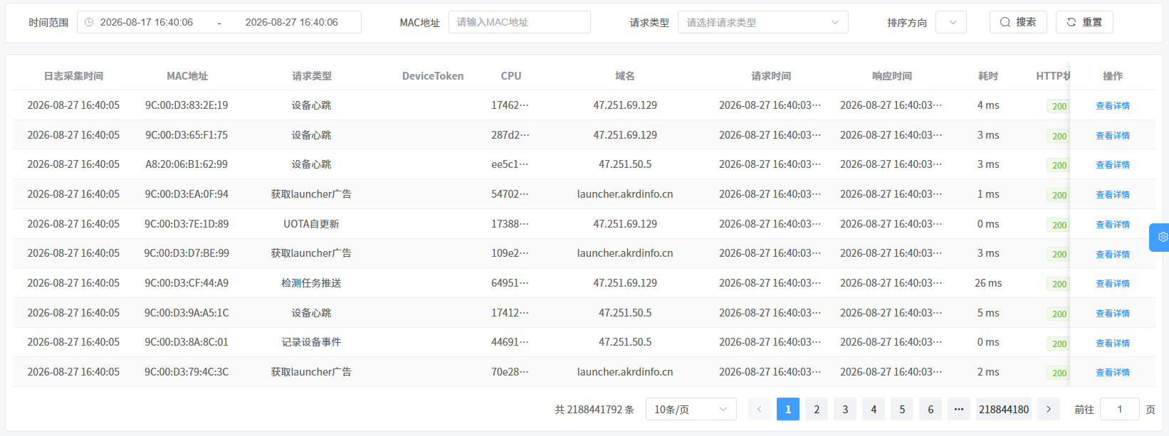This screenshot has width=1169, height=436.
Task: Click CPU value 109e2…
Action: tap(510, 252)
